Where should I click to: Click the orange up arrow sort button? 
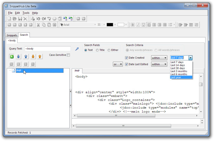pyautogui.click(x=40, y=57)
